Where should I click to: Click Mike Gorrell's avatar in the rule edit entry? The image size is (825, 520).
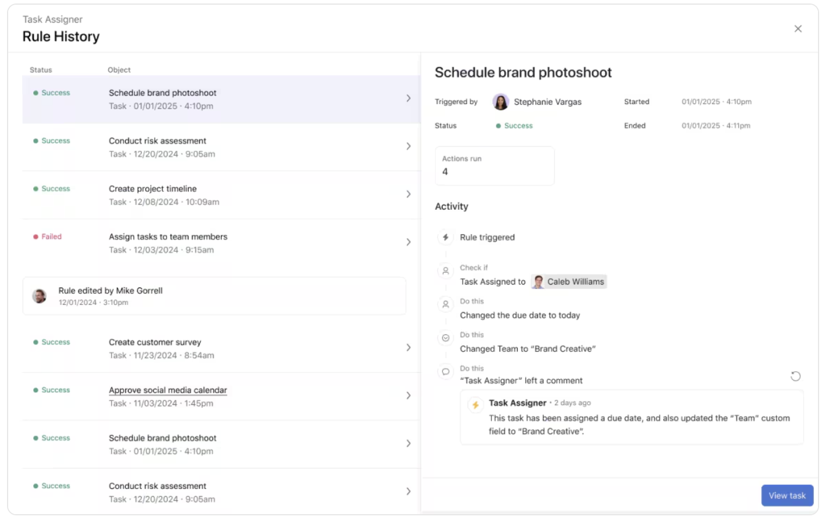coord(40,296)
